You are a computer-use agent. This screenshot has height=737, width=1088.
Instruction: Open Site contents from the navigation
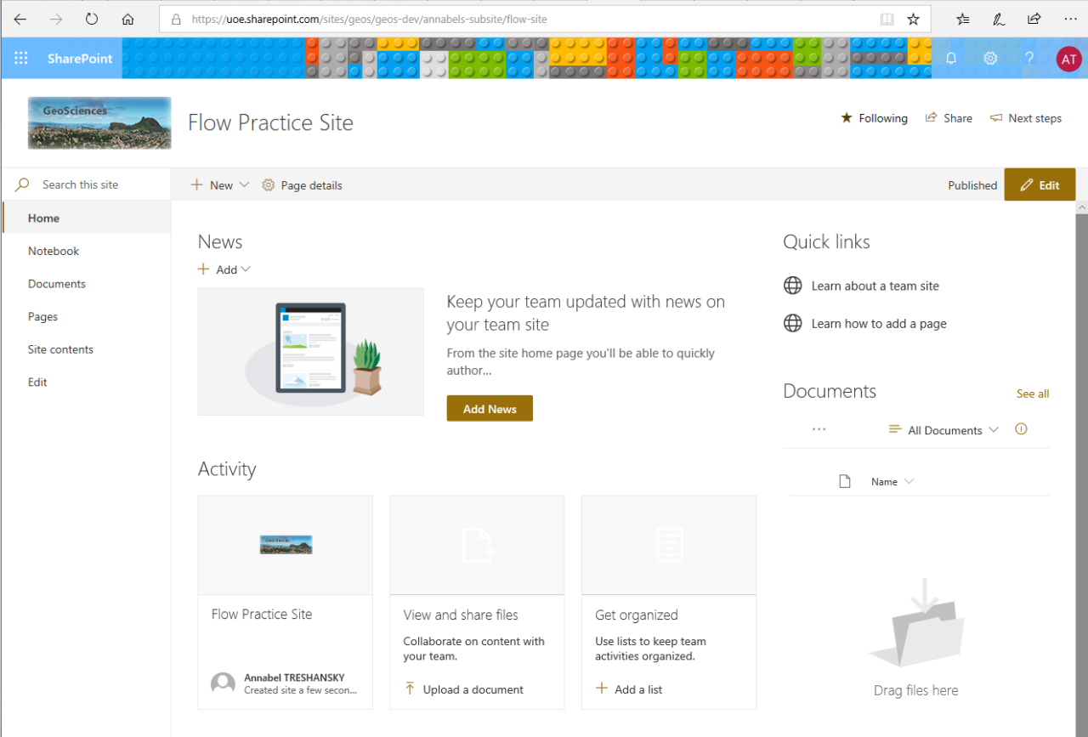coord(60,349)
